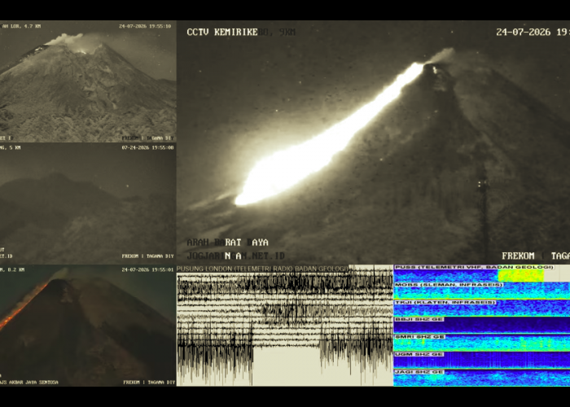Click the CCTV KEMIRIKE title text

(x=222, y=32)
